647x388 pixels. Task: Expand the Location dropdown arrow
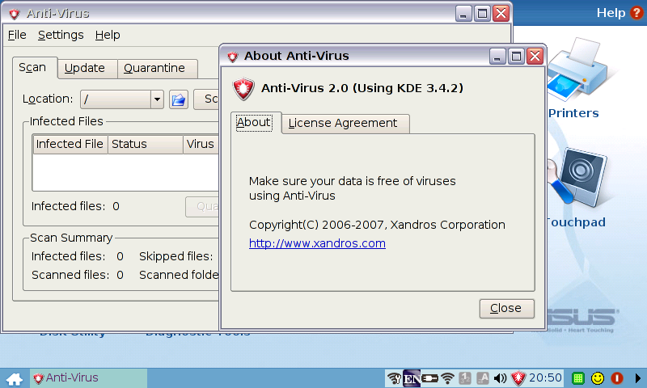point(157,99)
